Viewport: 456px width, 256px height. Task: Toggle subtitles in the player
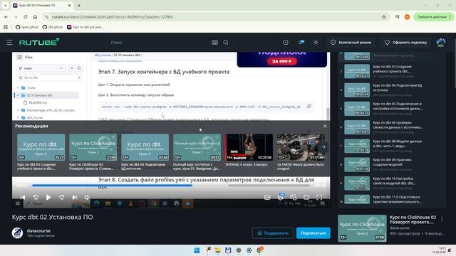click(267, 198)
